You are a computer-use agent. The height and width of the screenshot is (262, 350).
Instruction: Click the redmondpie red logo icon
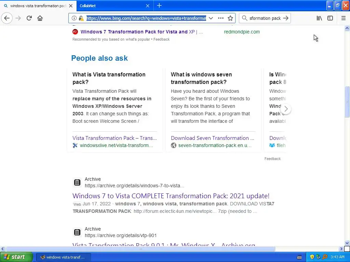75,32
